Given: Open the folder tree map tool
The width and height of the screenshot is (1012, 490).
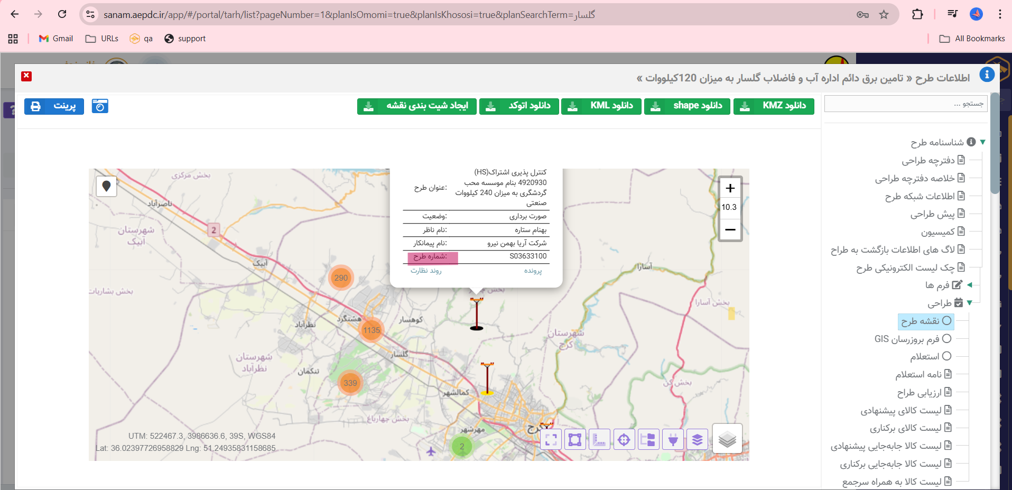Looking at the screenshot, I should click(x=648, y=439).
